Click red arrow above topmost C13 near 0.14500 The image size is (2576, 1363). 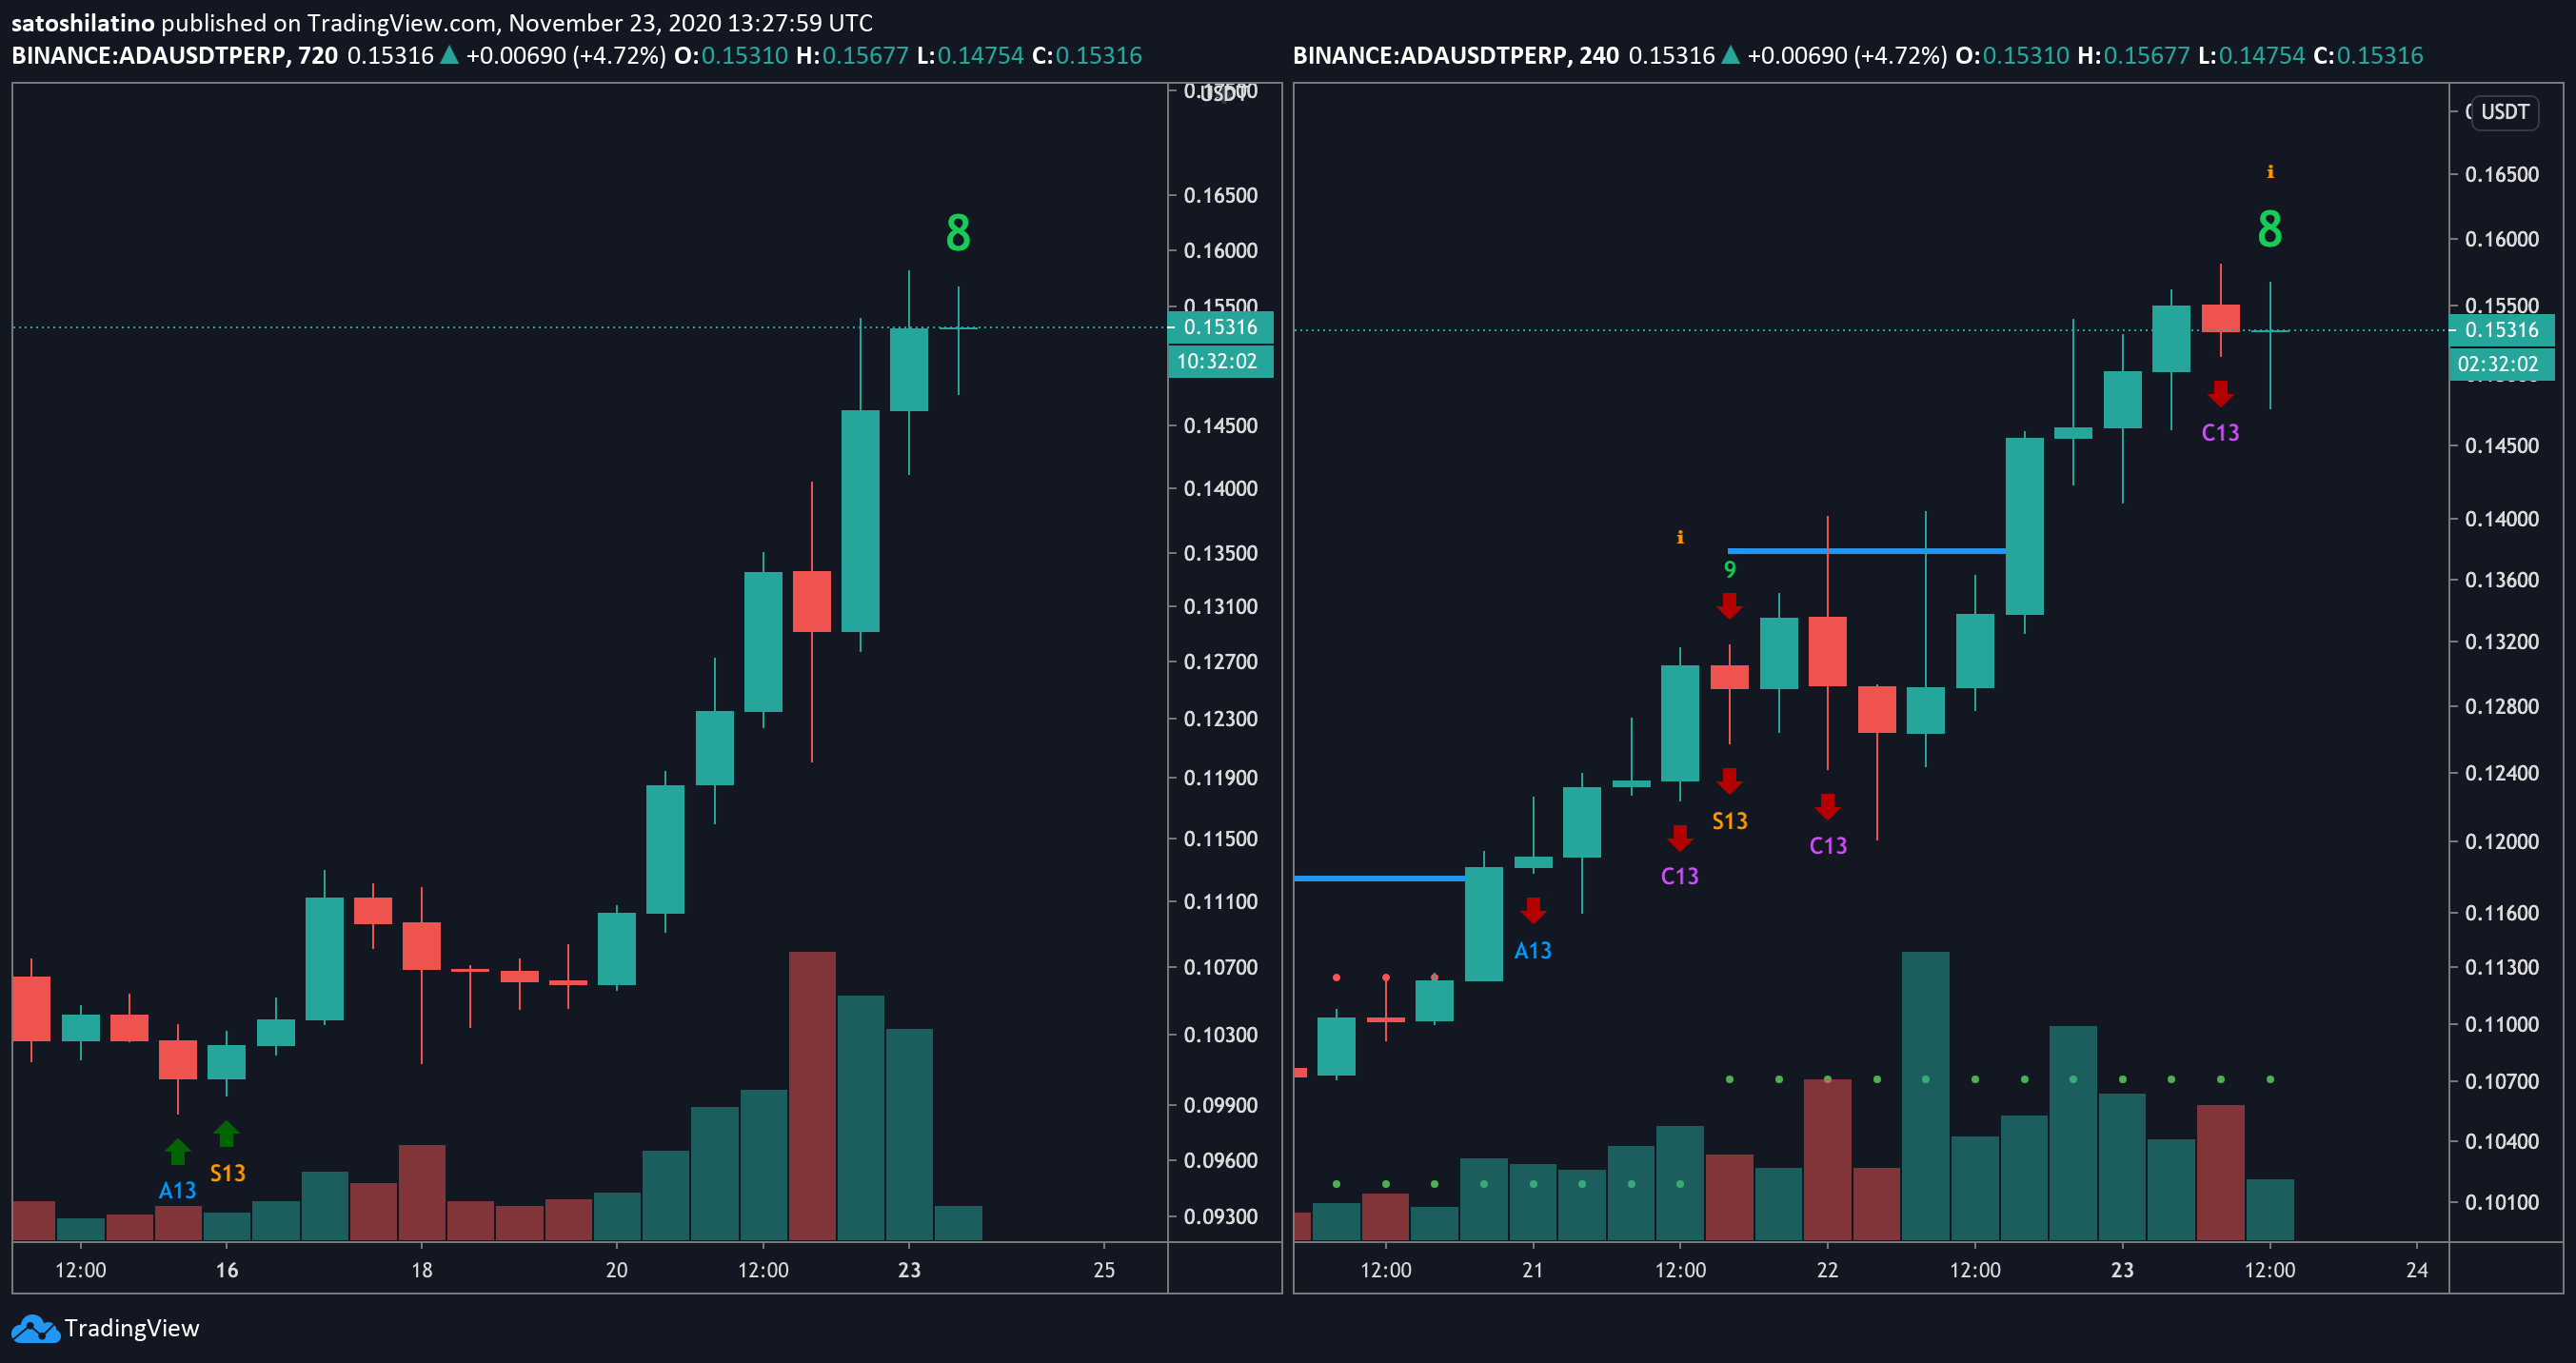click(2220, 393)
